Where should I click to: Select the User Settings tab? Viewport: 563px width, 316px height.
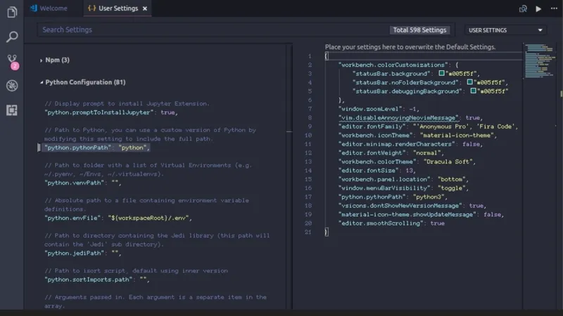(x=118, y=8)
